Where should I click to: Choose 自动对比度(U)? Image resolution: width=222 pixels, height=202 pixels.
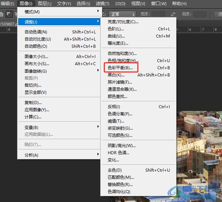59,39
